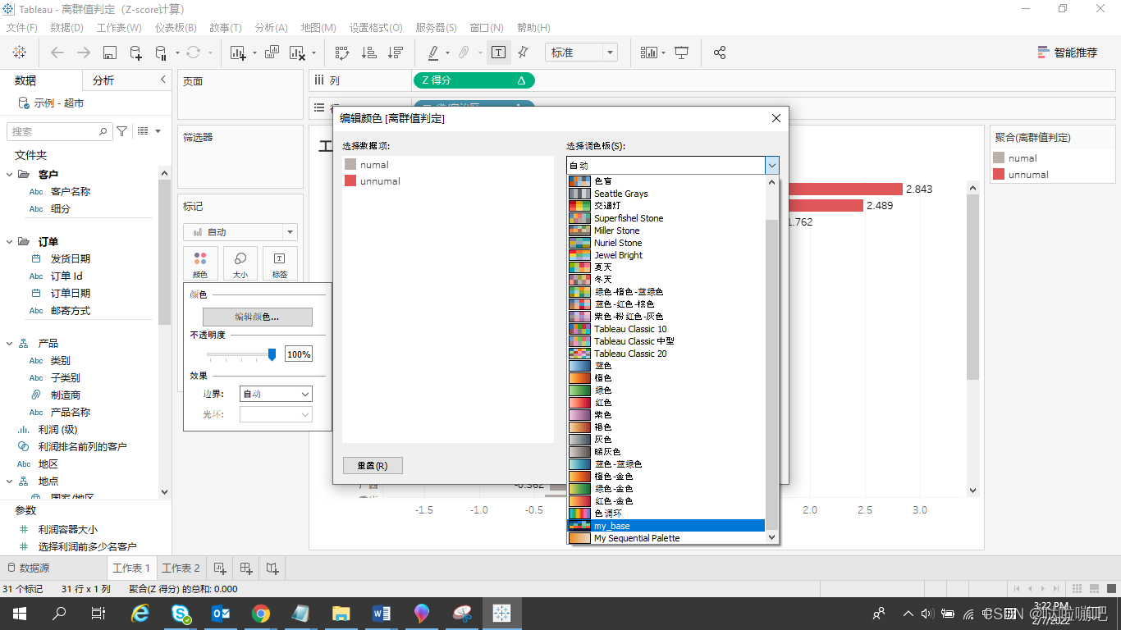Screen dimensions: 1121x630
Task: Select the Tableau Classic 20 palette
Action: (666, 354)
